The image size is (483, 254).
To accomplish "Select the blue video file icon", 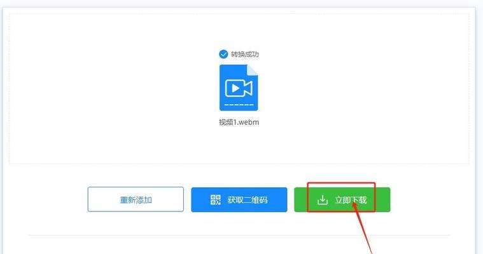I will 239,88.
